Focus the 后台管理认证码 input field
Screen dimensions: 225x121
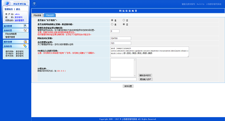click(121, 43)
